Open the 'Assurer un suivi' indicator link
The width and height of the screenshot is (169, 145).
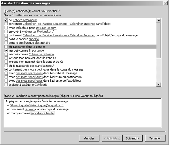click(46, 28)
